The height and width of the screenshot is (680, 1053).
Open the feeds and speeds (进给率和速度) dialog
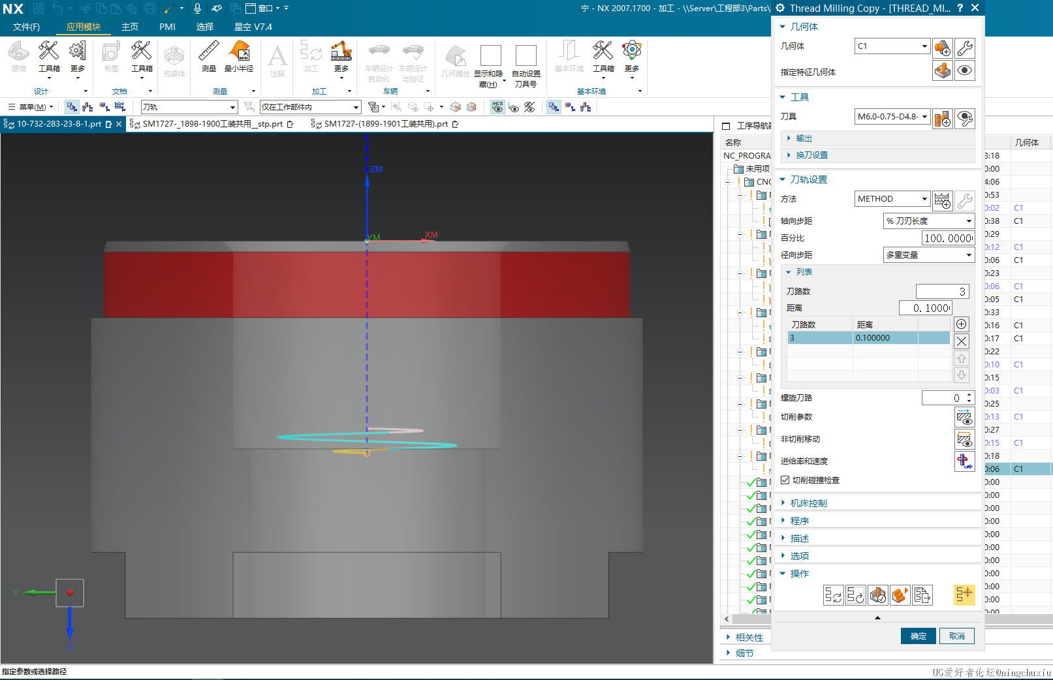click(x=964, y=461)
